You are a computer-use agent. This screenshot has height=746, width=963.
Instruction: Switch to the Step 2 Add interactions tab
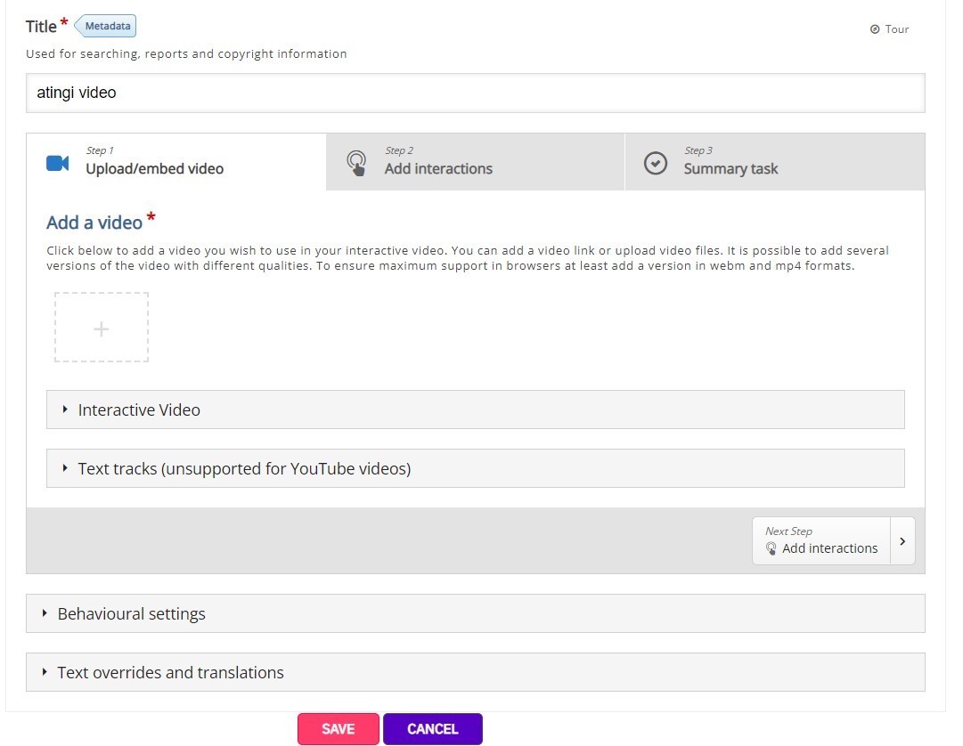click(476, 162)
